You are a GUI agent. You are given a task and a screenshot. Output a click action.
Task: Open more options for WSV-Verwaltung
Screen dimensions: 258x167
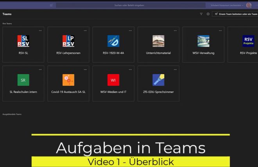pos(220,30)
